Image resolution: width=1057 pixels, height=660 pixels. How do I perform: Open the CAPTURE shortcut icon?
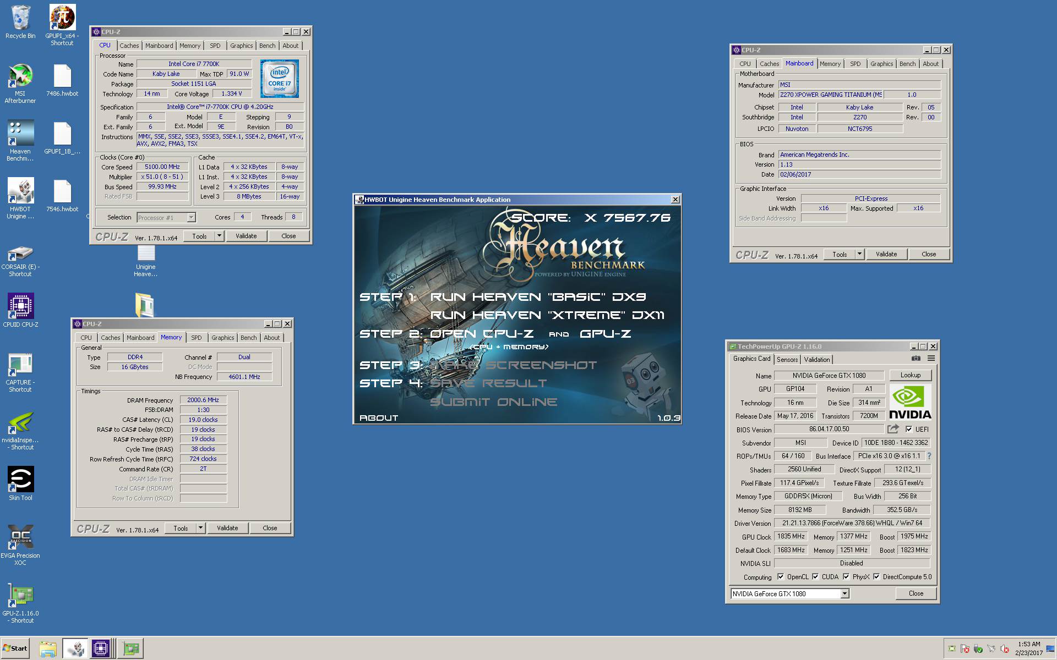[x=20, y=372]
